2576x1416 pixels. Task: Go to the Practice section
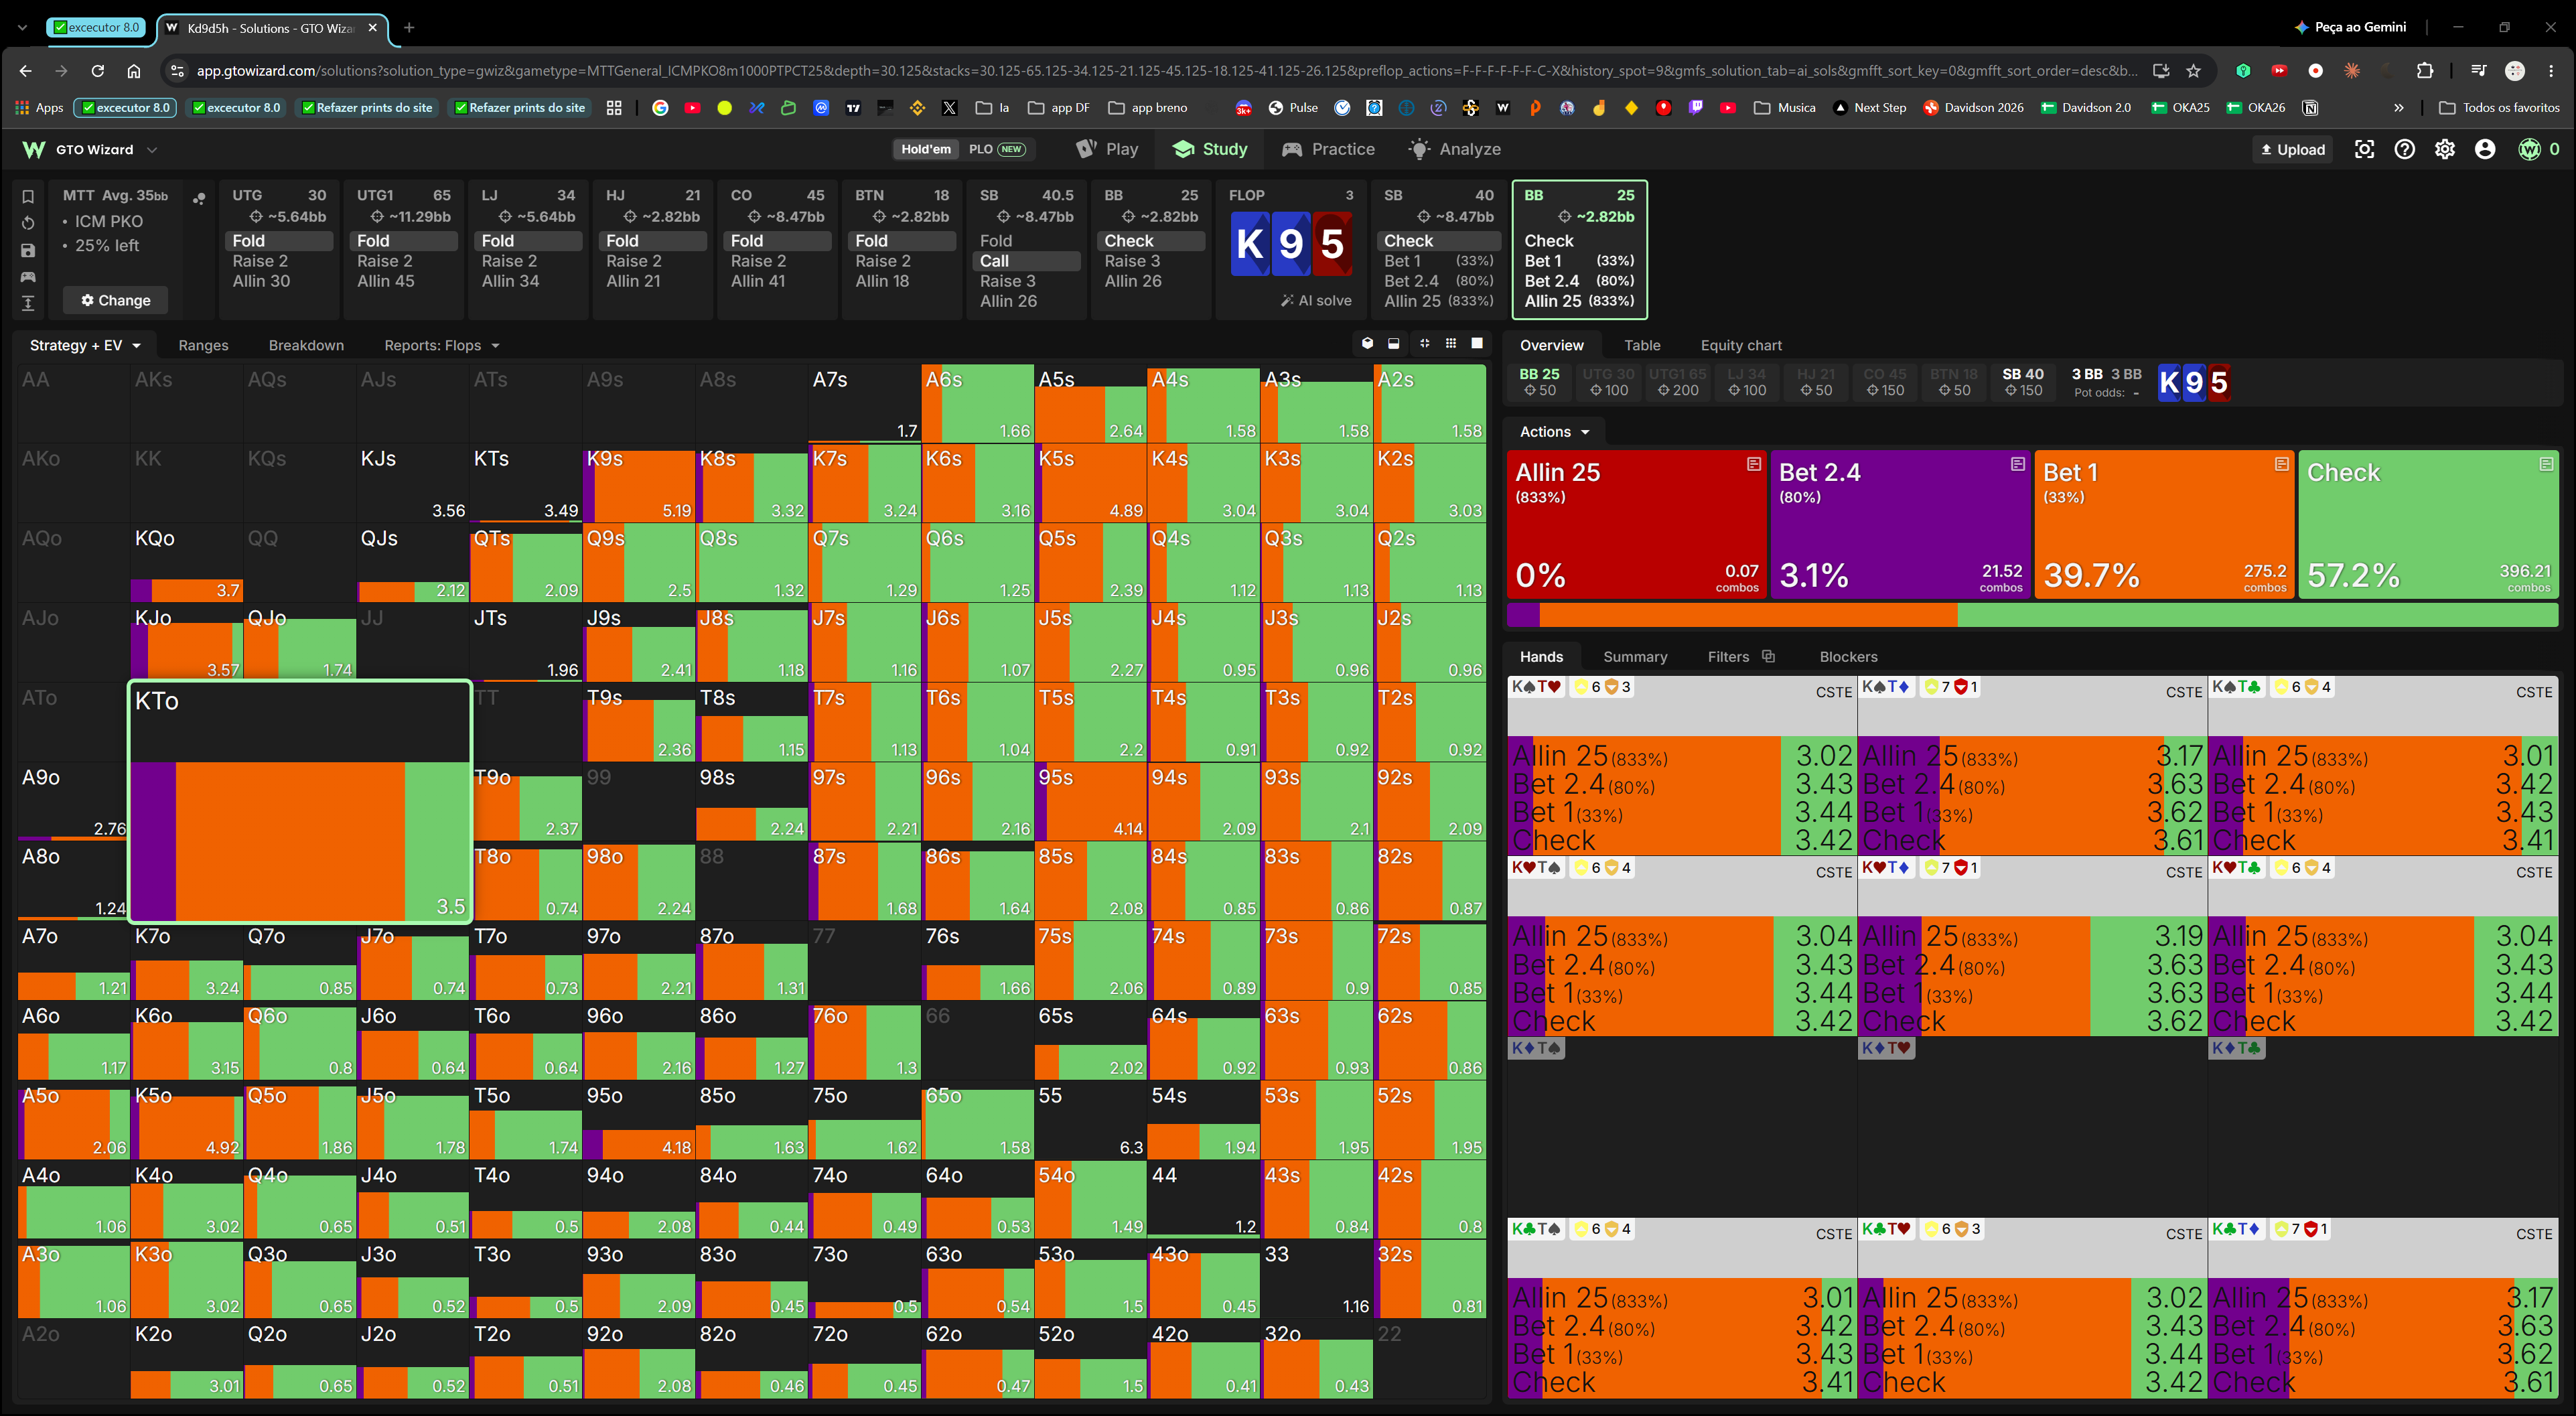click(x=1328, y=149)
